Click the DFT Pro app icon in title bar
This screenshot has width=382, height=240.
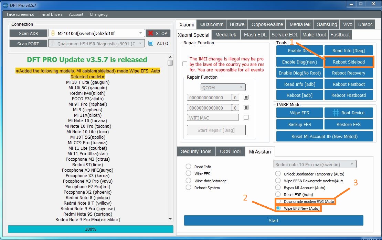[6, 5]
